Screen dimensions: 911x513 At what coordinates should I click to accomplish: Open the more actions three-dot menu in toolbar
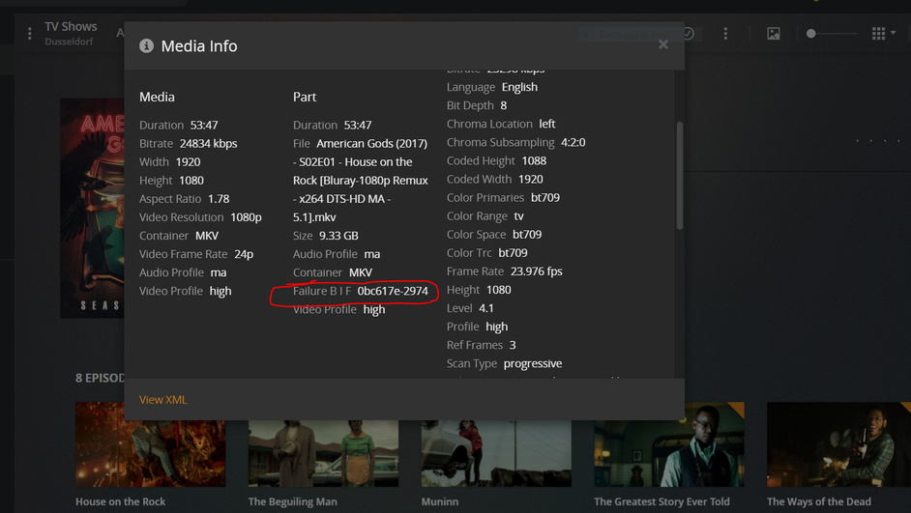(x=725, y=34)
